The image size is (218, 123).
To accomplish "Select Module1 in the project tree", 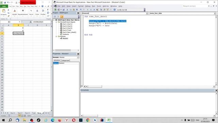I will pyautogui.click(x=65, y=38).
